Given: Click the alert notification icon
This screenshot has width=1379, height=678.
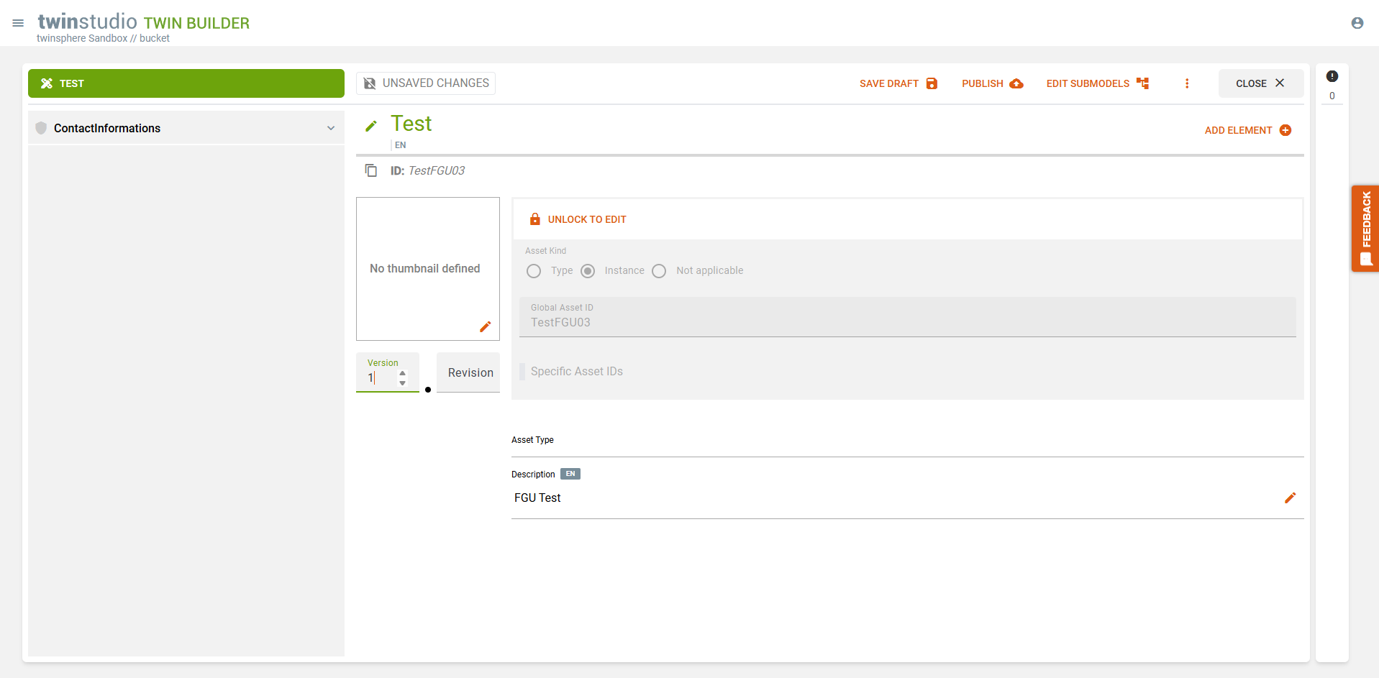Looking at the screenshot, I should tap(1332, 76).
